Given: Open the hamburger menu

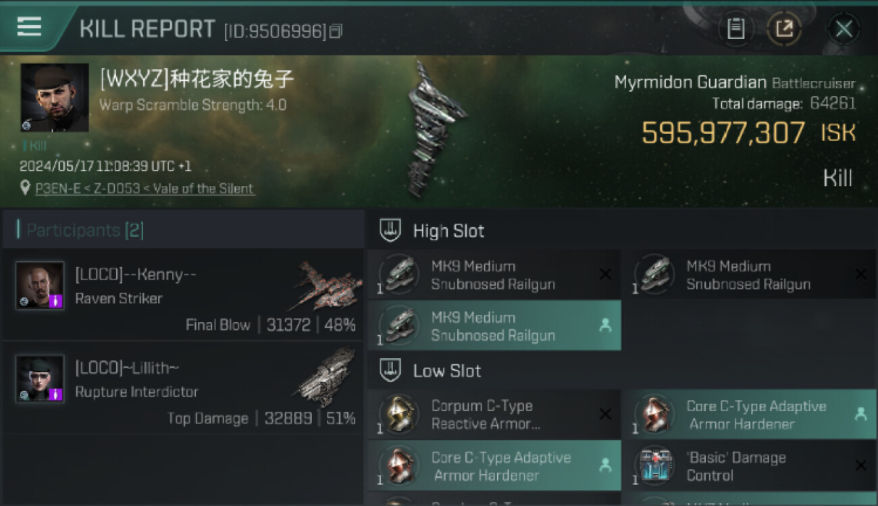Looking at the screenshot, I should pos(29,27).
